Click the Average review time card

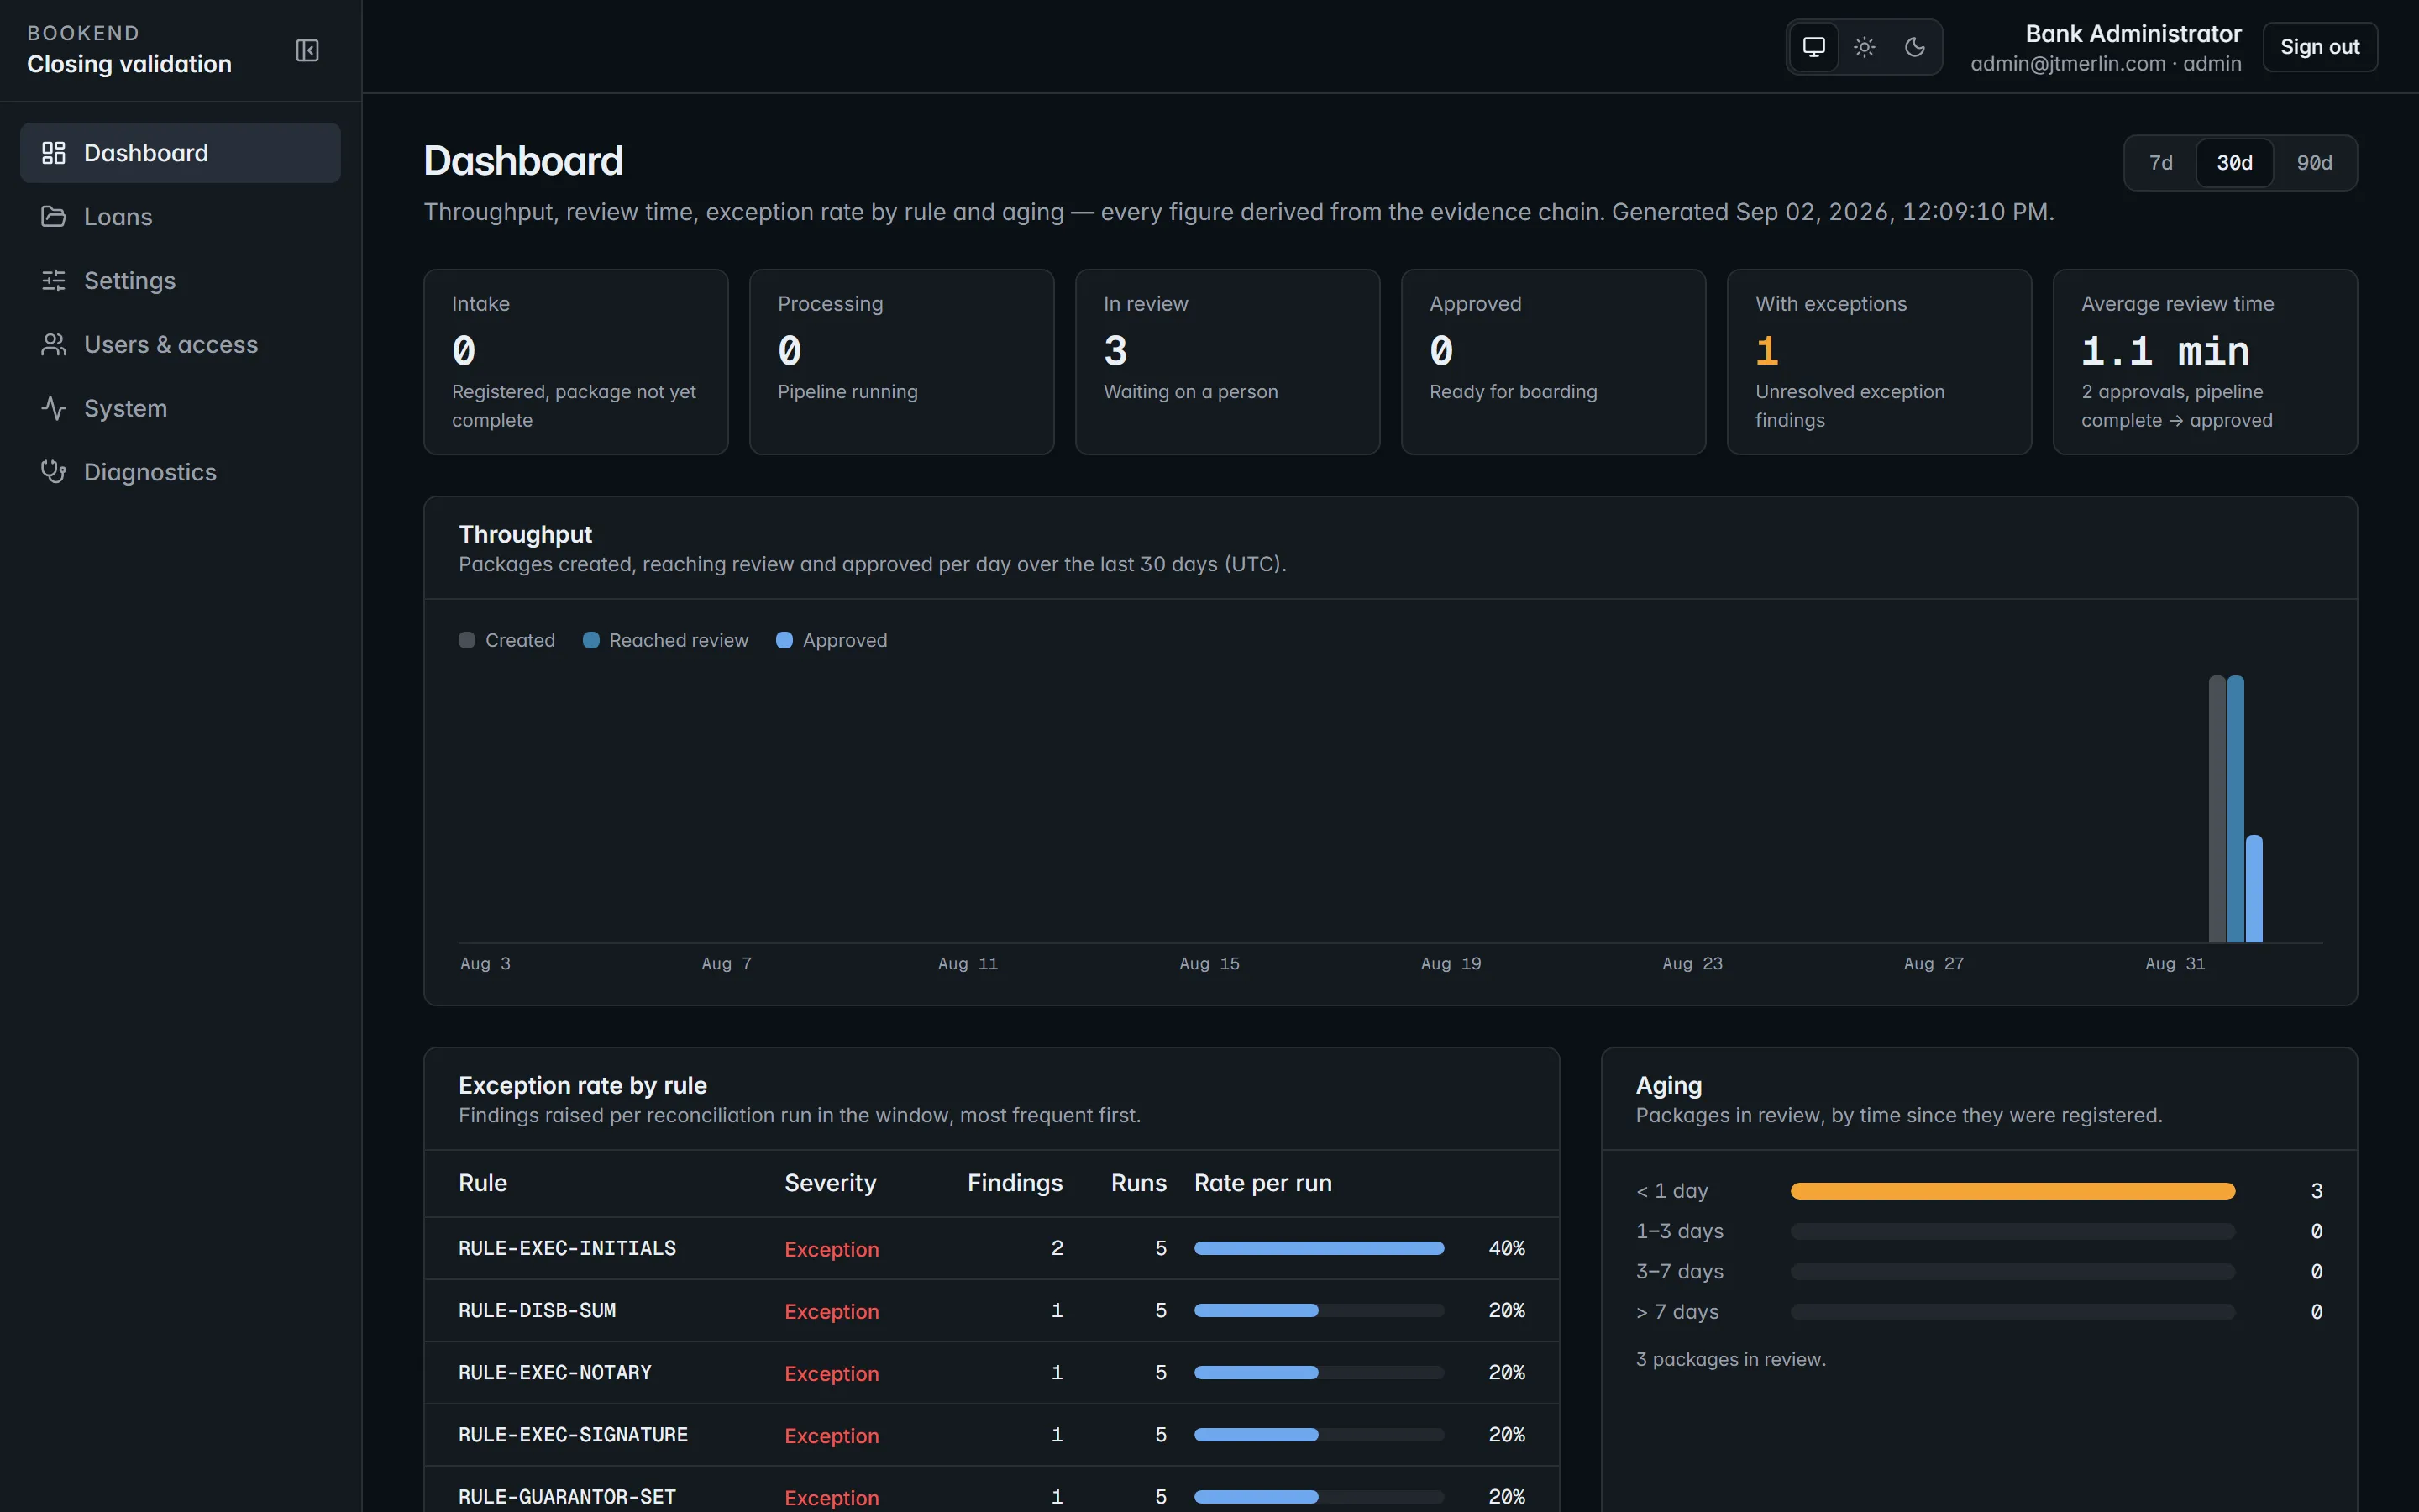tap(2205, 362)
